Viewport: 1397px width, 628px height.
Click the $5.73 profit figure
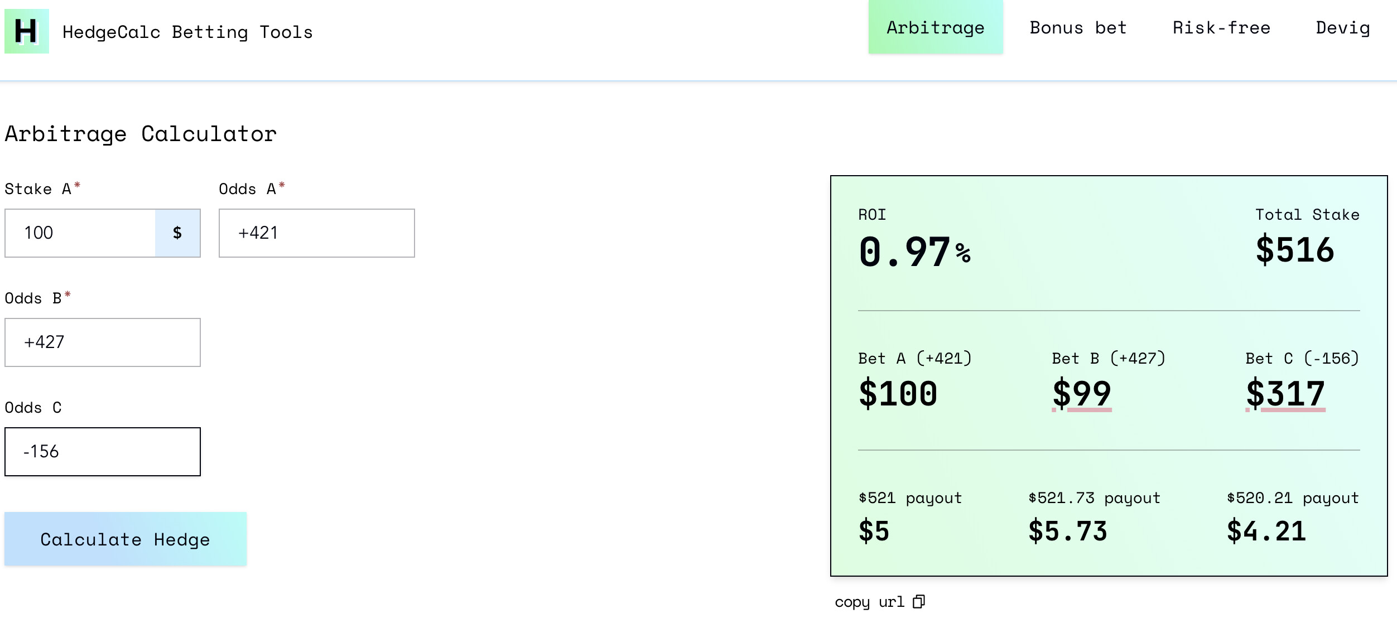point(1067,531)
